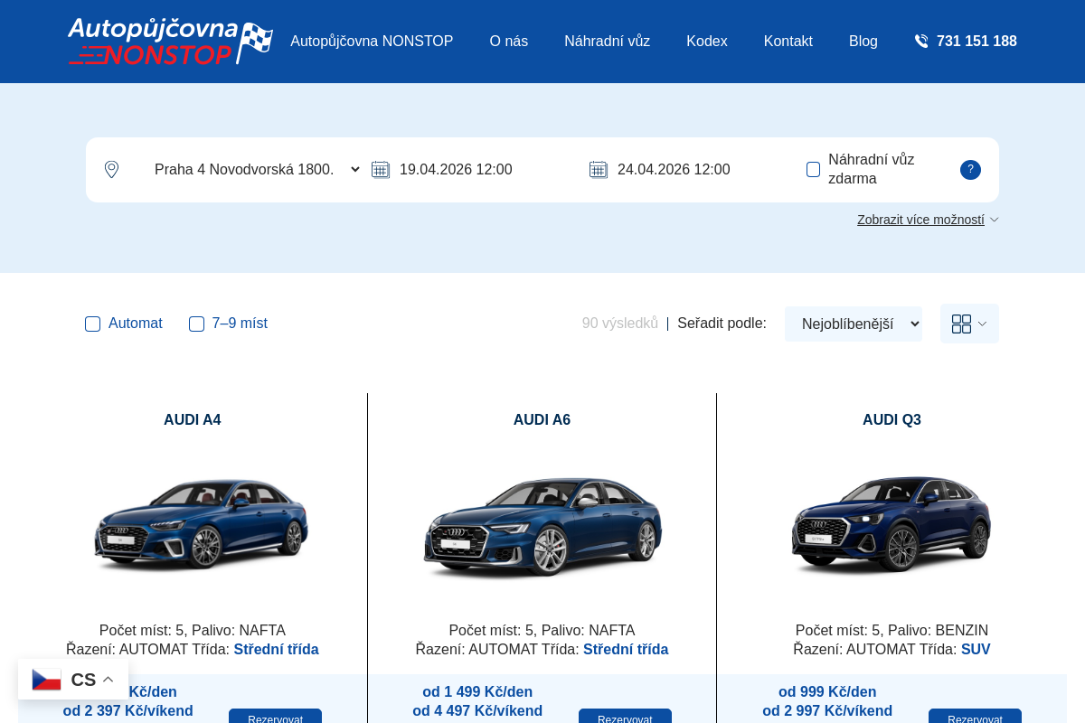Click Rezervovat for the Audi A6
Screen dimensions: 1085x723
pyautogui.click(x=625, y=718)
